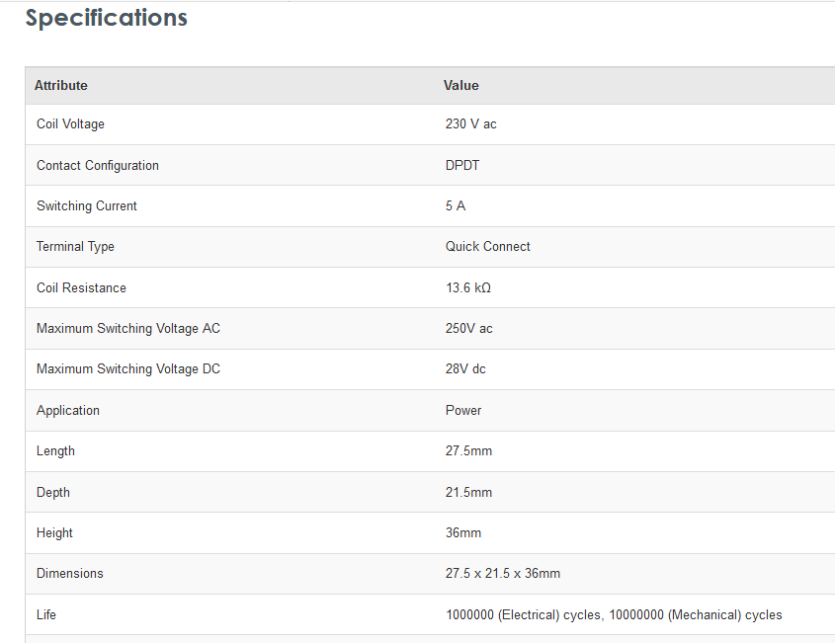The width and height of the screenshot is (835, 643).
Task: Click the 230 V ac value
Action: 470,124
